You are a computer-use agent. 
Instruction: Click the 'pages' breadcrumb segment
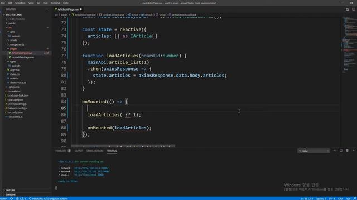point(64,15)
